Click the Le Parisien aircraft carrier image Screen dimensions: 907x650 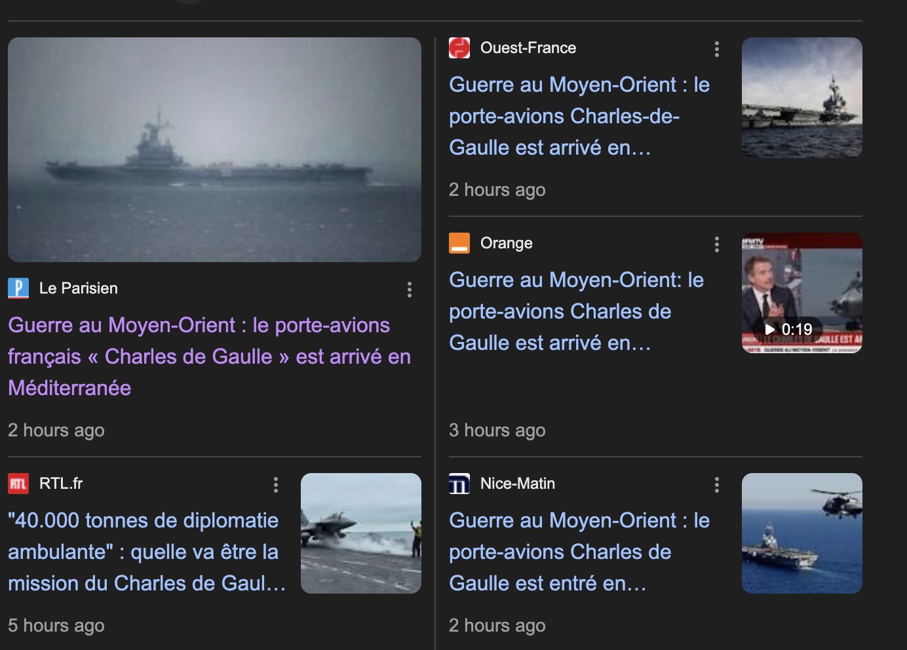214,149
